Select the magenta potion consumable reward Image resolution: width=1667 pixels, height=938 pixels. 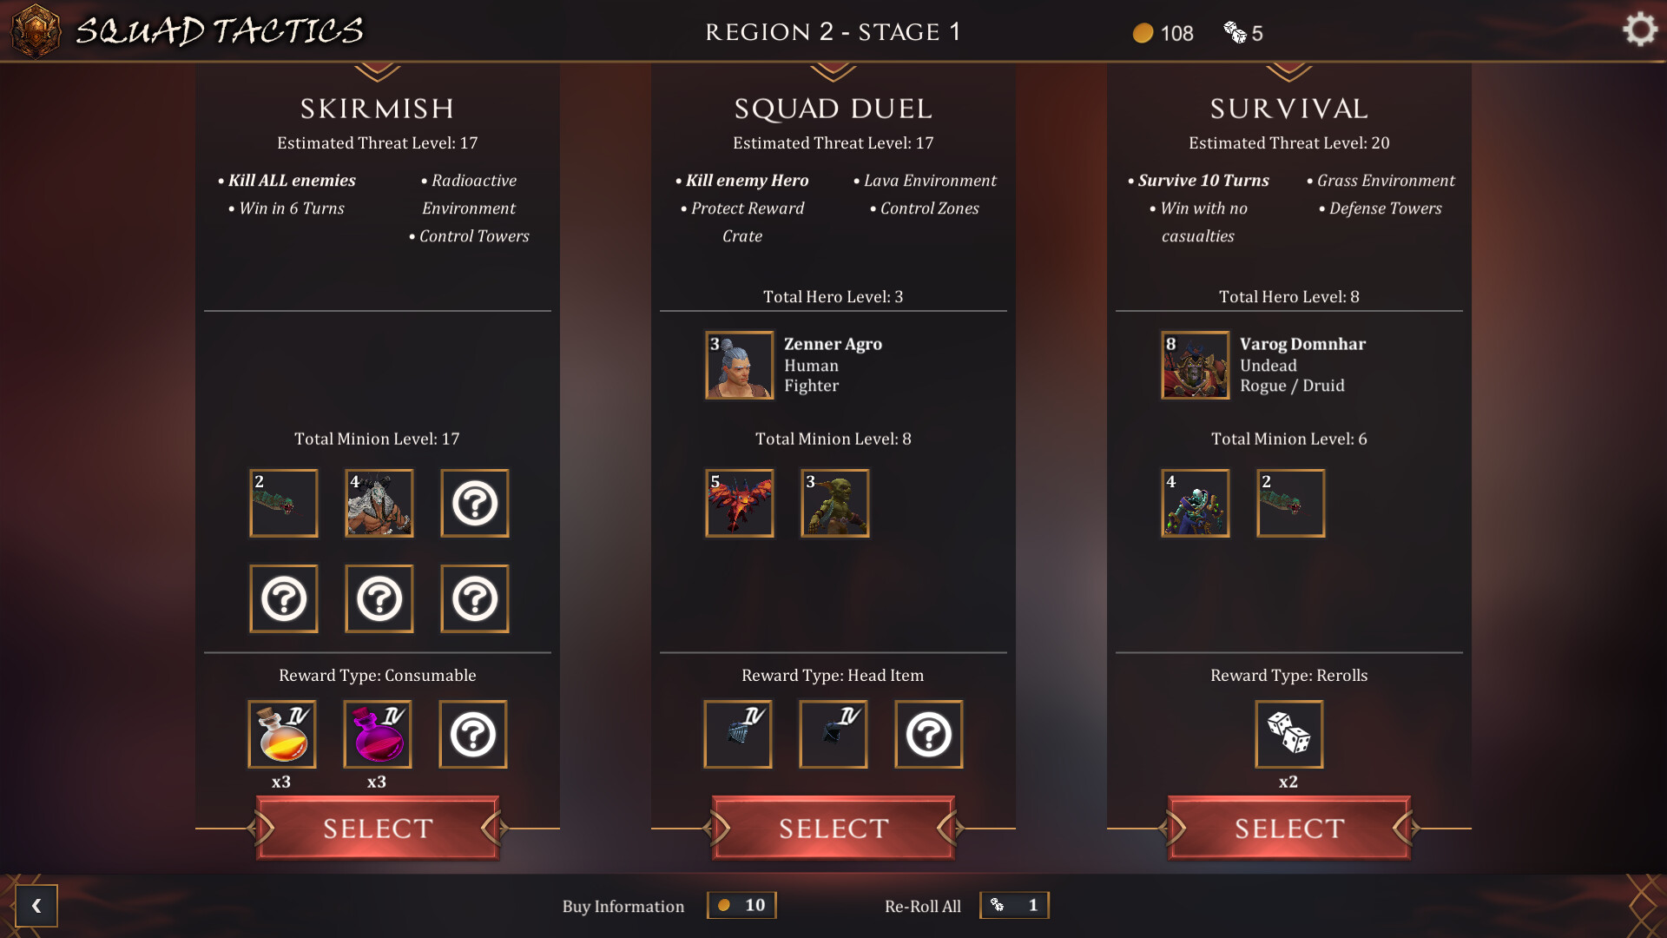[x=378, y=735]
